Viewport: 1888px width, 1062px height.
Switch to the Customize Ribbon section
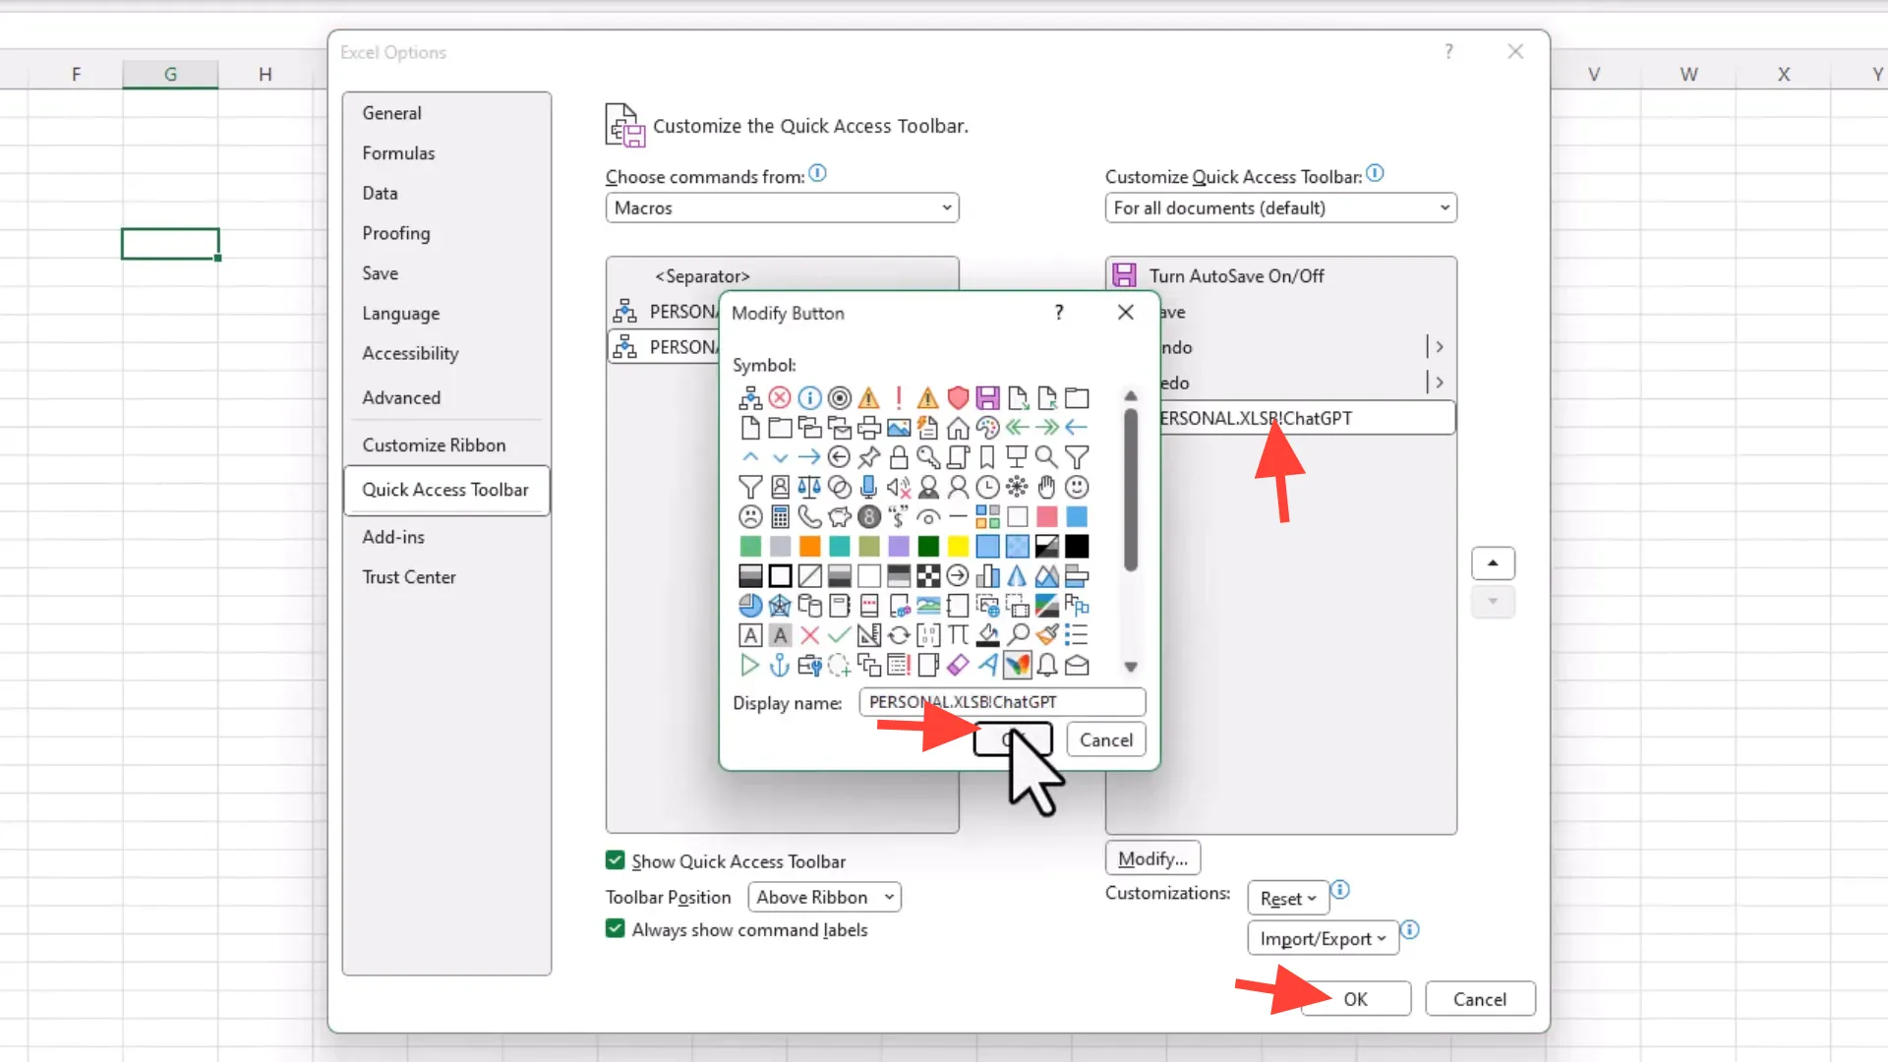434,444
